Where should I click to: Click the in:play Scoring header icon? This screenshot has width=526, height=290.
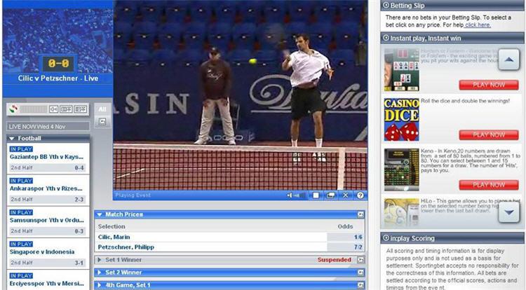click(x=386, y=238)
